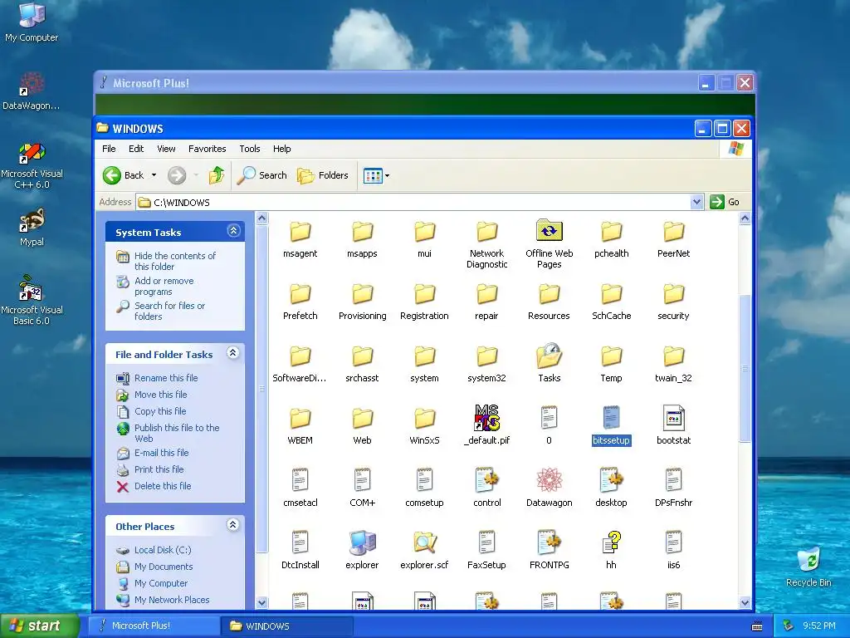Viewport: 850px width, 638px height.
Task: Click Rename this file link
Action: [166, 378]
